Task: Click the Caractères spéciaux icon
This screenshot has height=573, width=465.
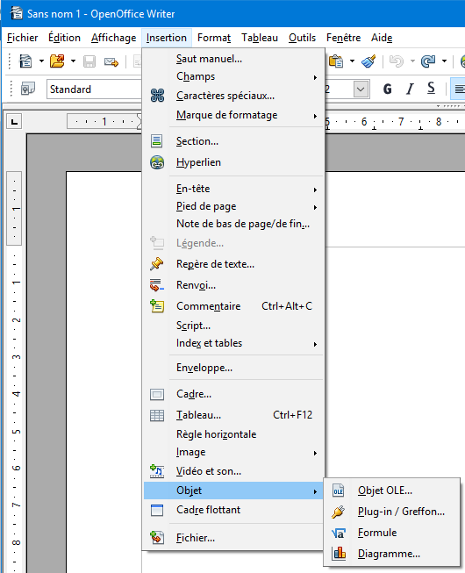Action: tap(157, 96)
